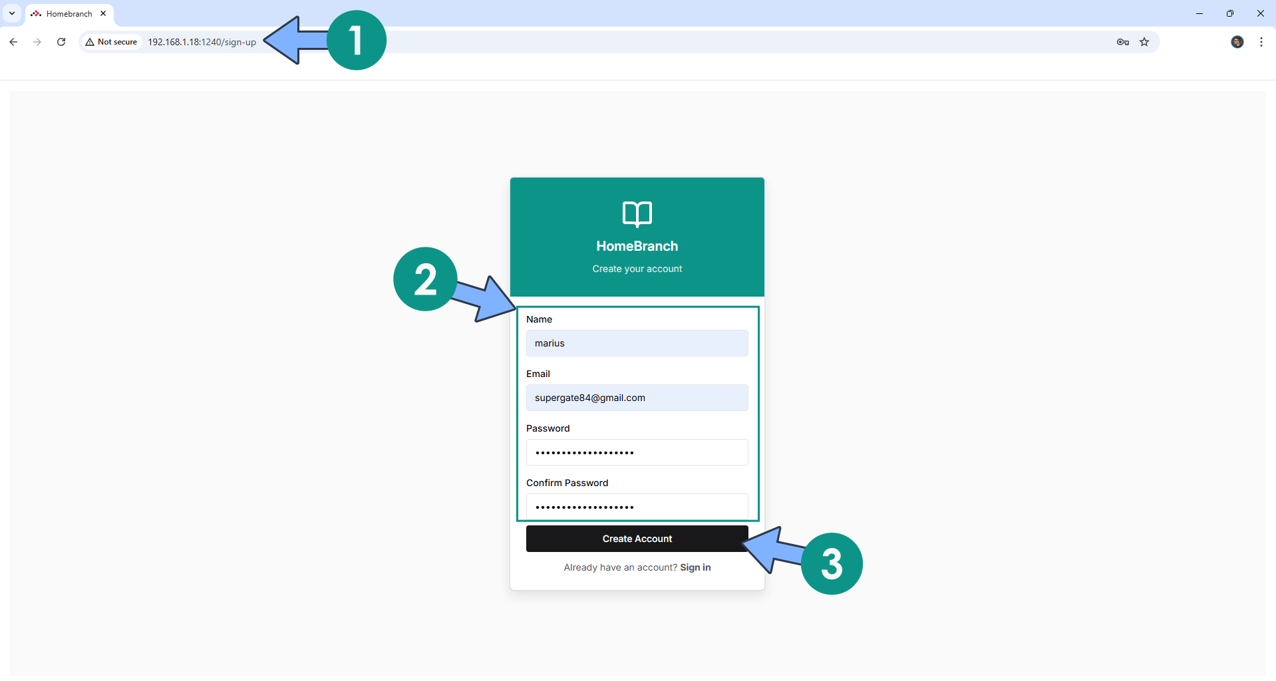The height and width of the screenshot is (681, 1276).
Task: Restore down the browser window
Action: tap(1229, 13)
